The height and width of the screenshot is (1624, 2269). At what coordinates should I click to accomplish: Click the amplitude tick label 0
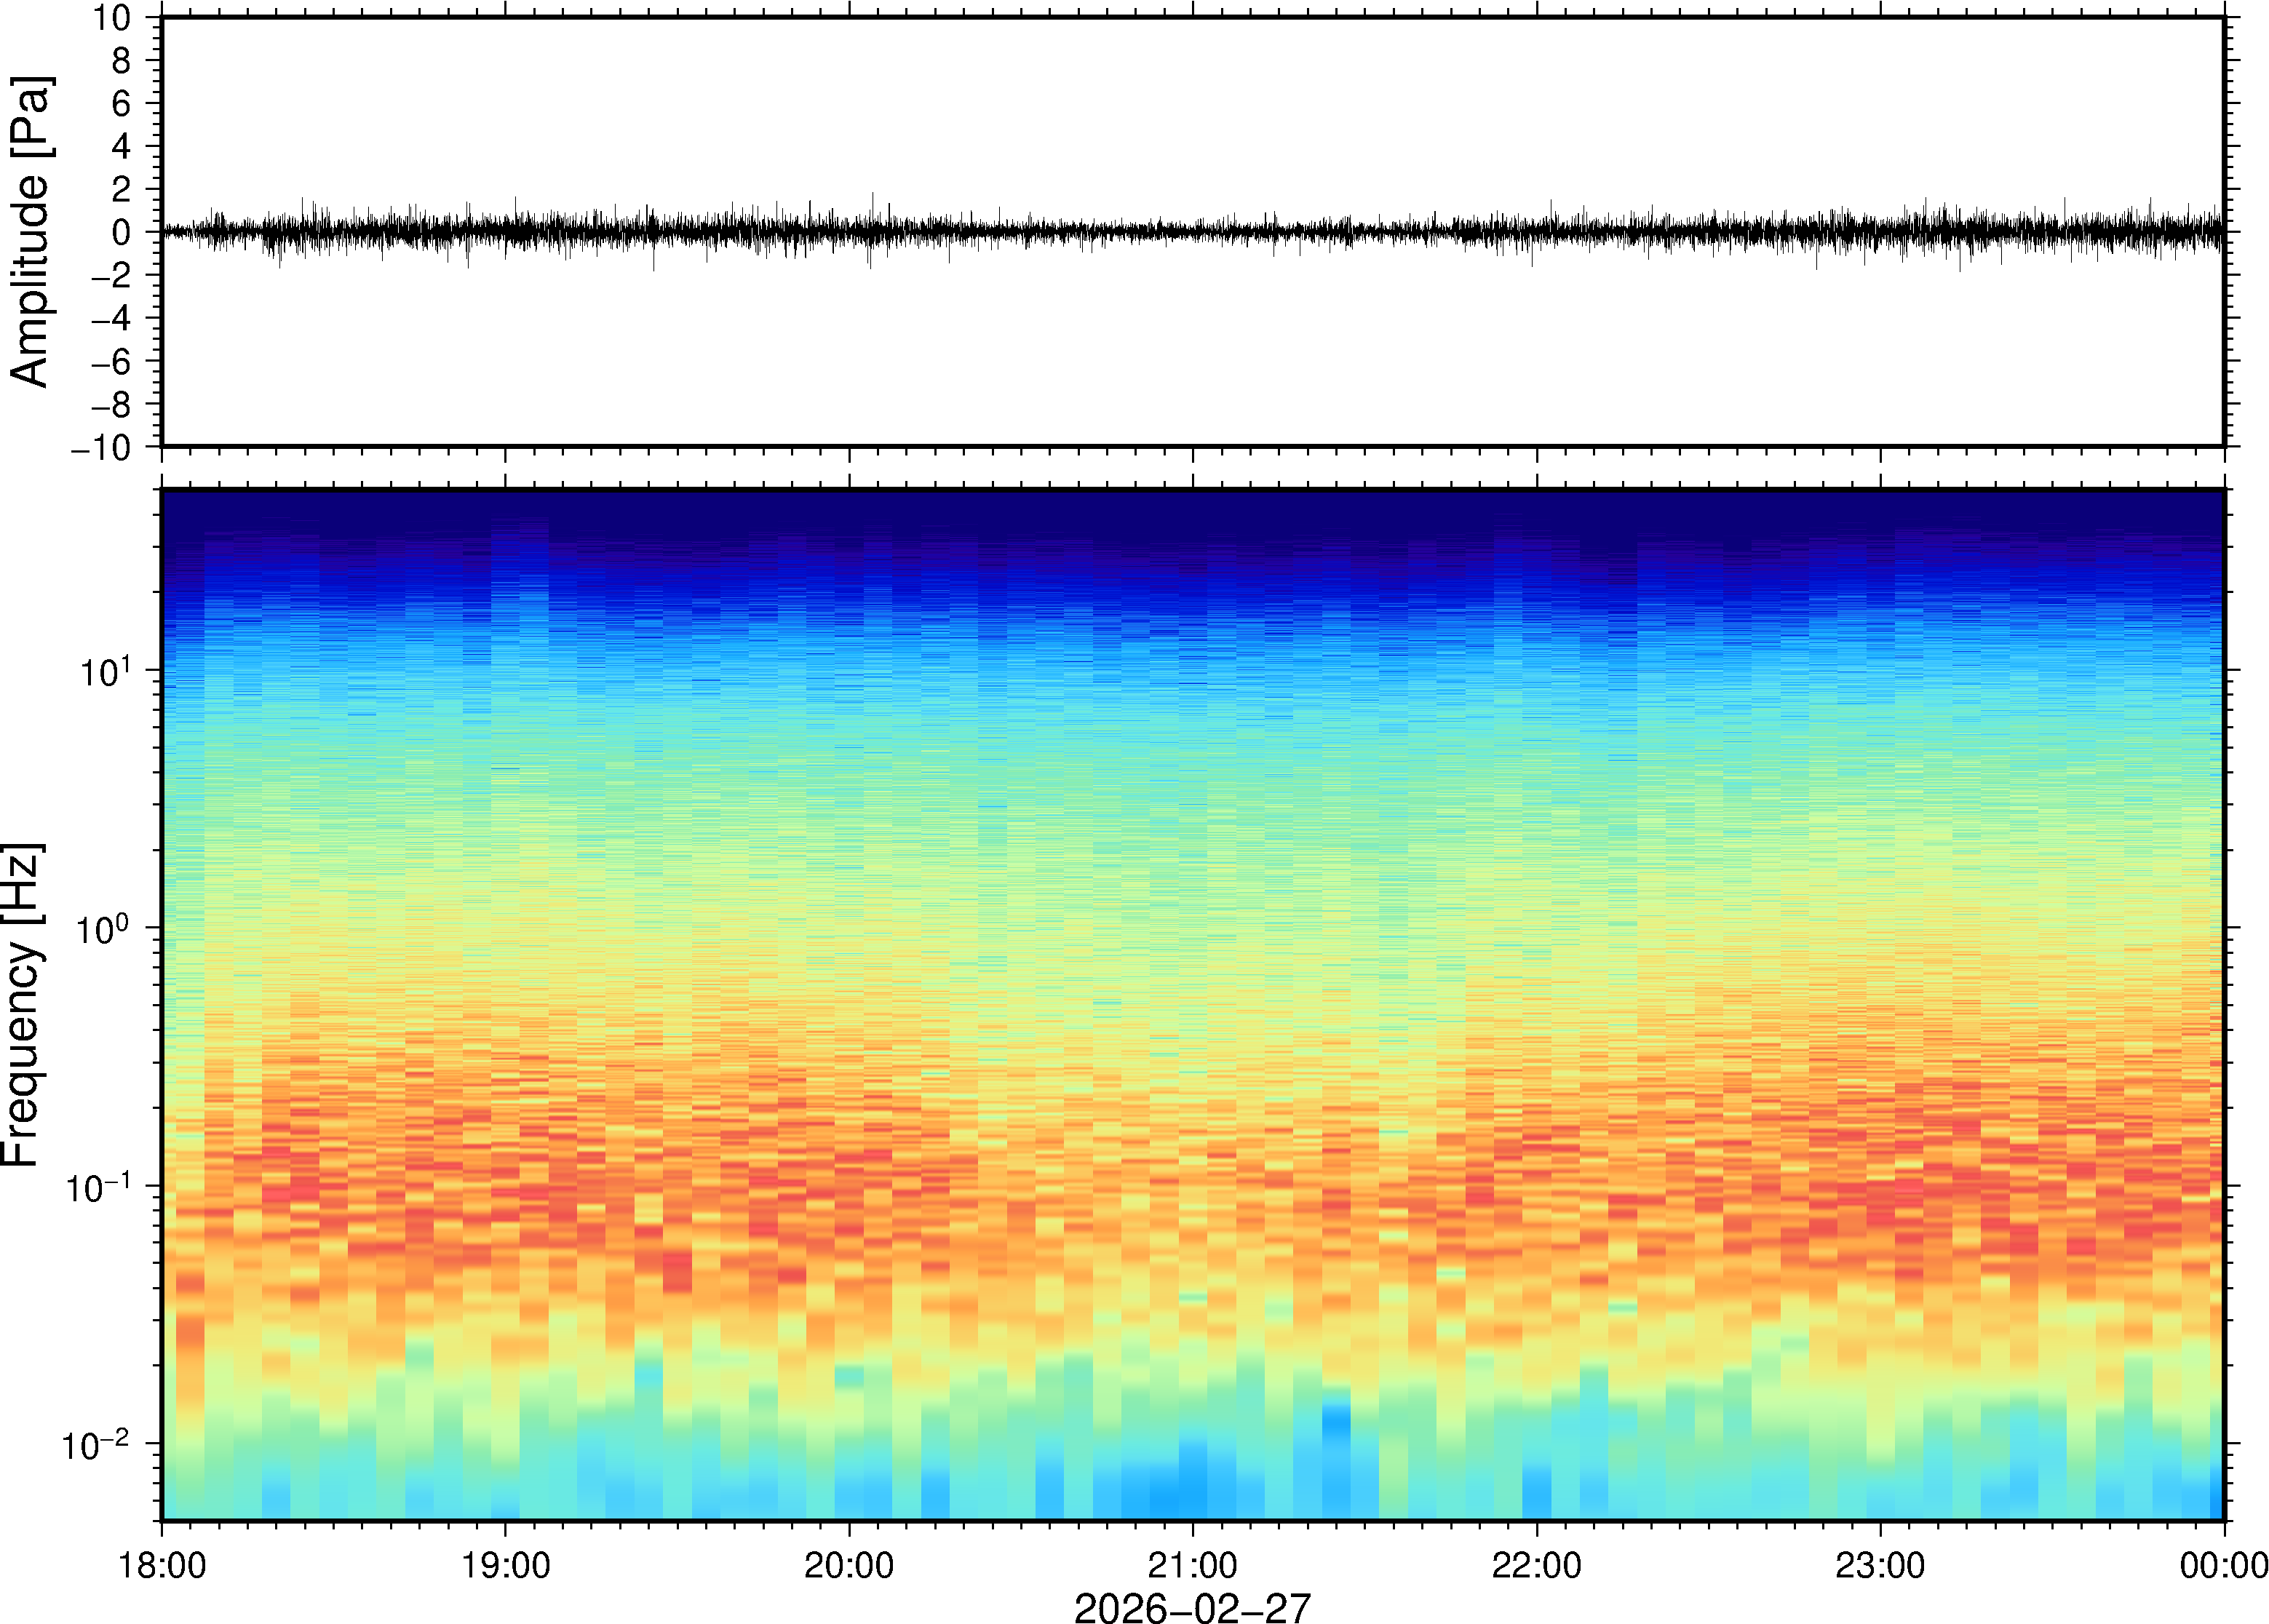122,233
